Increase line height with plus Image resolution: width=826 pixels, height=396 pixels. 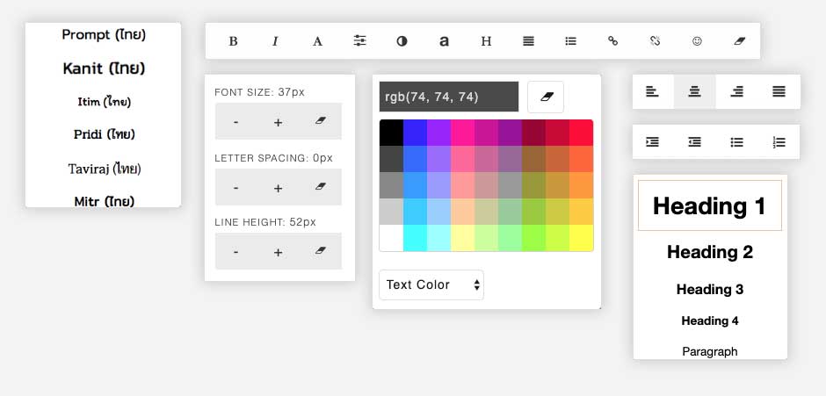coord(279,252)
